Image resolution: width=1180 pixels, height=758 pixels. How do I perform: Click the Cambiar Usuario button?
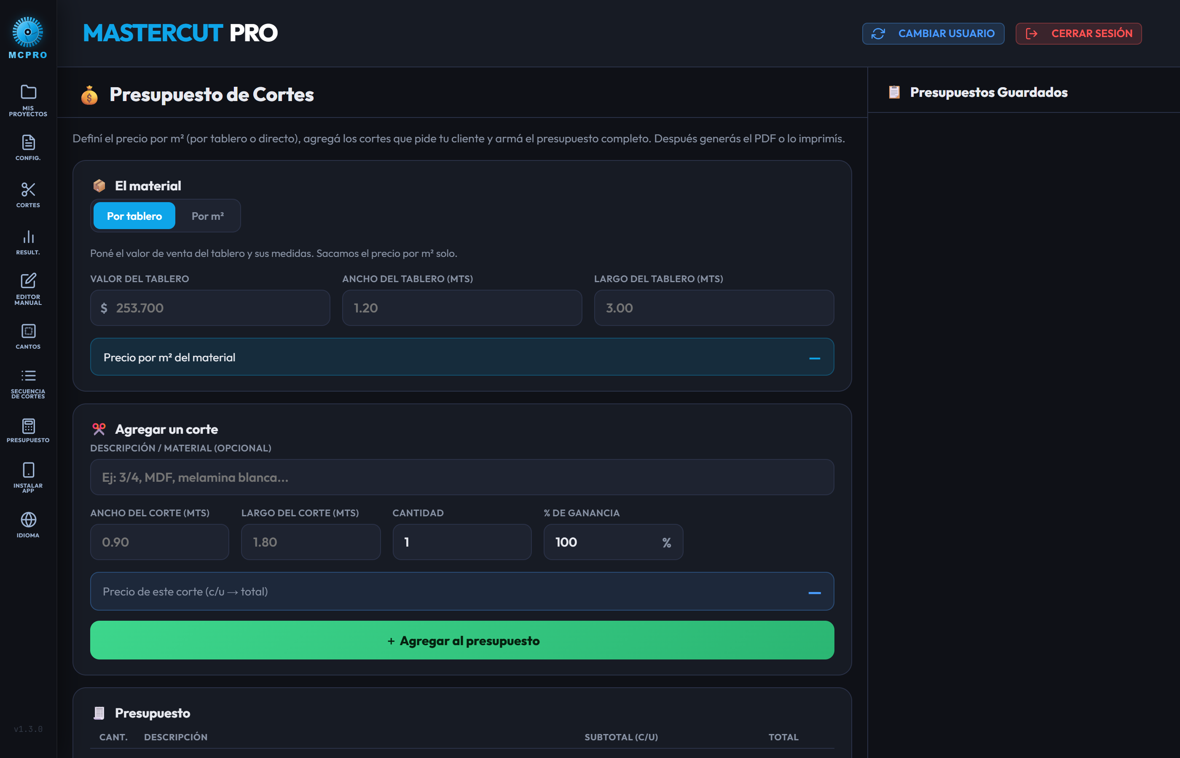(x=933, y=33)
